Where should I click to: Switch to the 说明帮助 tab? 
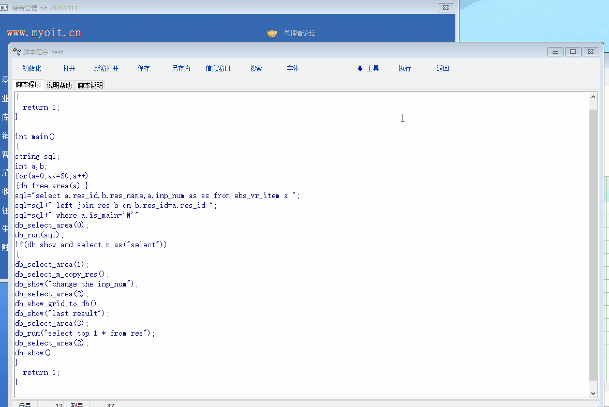[x=60, y=85]
